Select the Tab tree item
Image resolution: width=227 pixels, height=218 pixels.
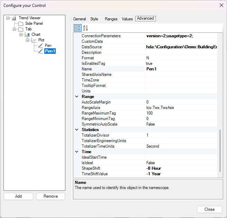(x=28, y=29)
